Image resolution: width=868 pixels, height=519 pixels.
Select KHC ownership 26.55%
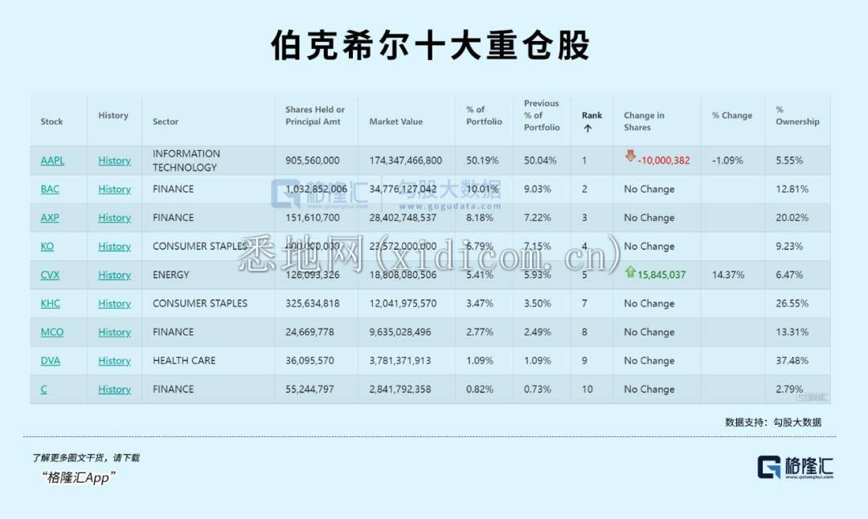792,304
